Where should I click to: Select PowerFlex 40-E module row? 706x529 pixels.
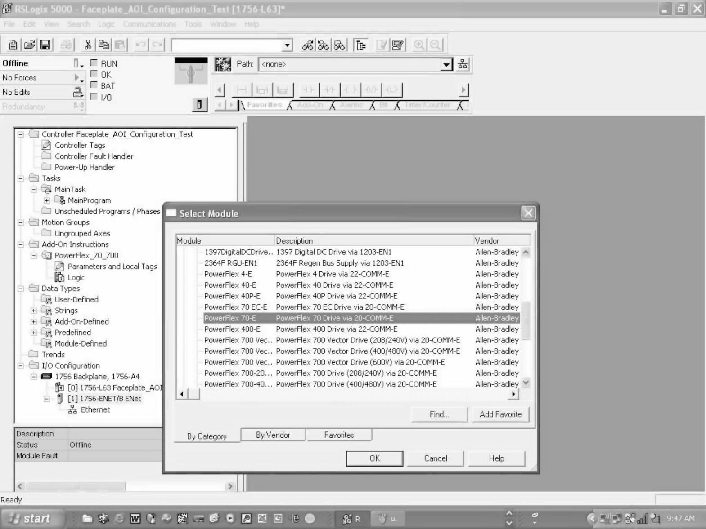[361, 285]
